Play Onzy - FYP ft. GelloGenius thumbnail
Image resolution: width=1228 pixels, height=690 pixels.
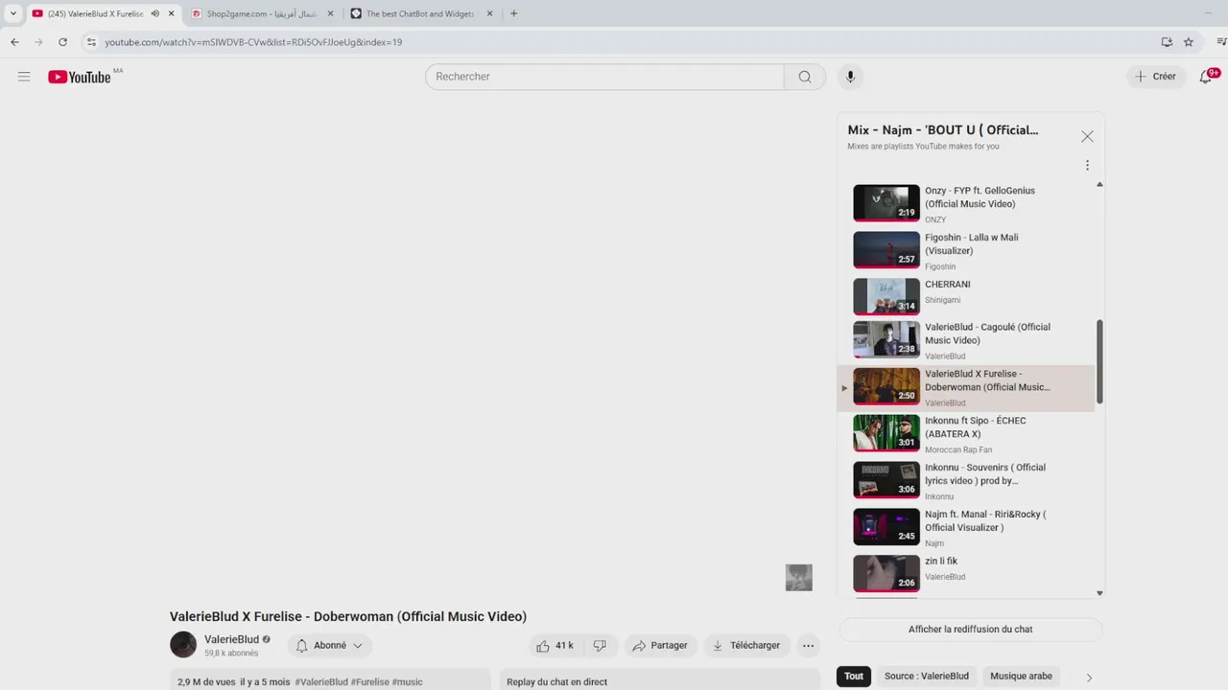click(x=886, y=203)
